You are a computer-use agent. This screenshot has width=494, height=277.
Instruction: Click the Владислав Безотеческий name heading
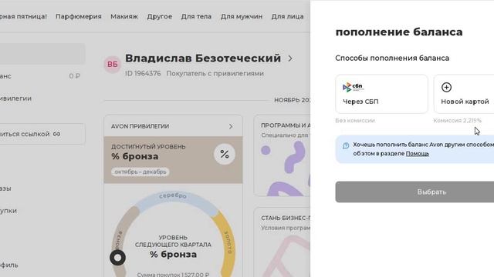tap(203, 58)
